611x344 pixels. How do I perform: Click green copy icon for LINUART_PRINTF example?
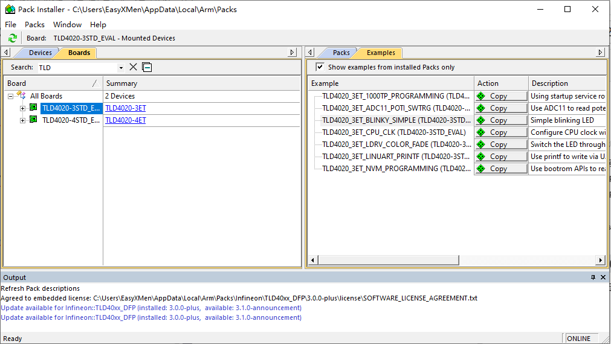pos(481,157)
